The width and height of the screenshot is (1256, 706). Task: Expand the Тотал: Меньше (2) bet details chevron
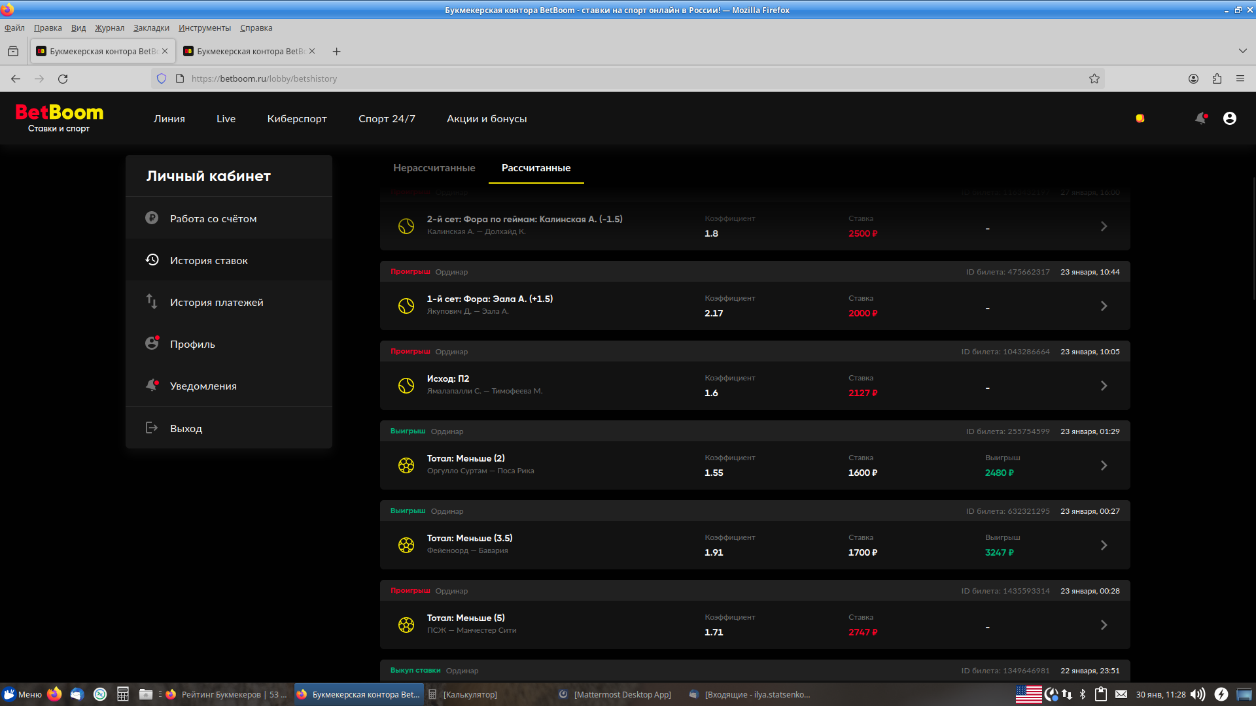coord(1104,465)
